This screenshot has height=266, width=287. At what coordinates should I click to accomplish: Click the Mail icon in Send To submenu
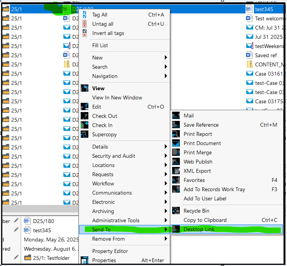click(x=176, y=116)
